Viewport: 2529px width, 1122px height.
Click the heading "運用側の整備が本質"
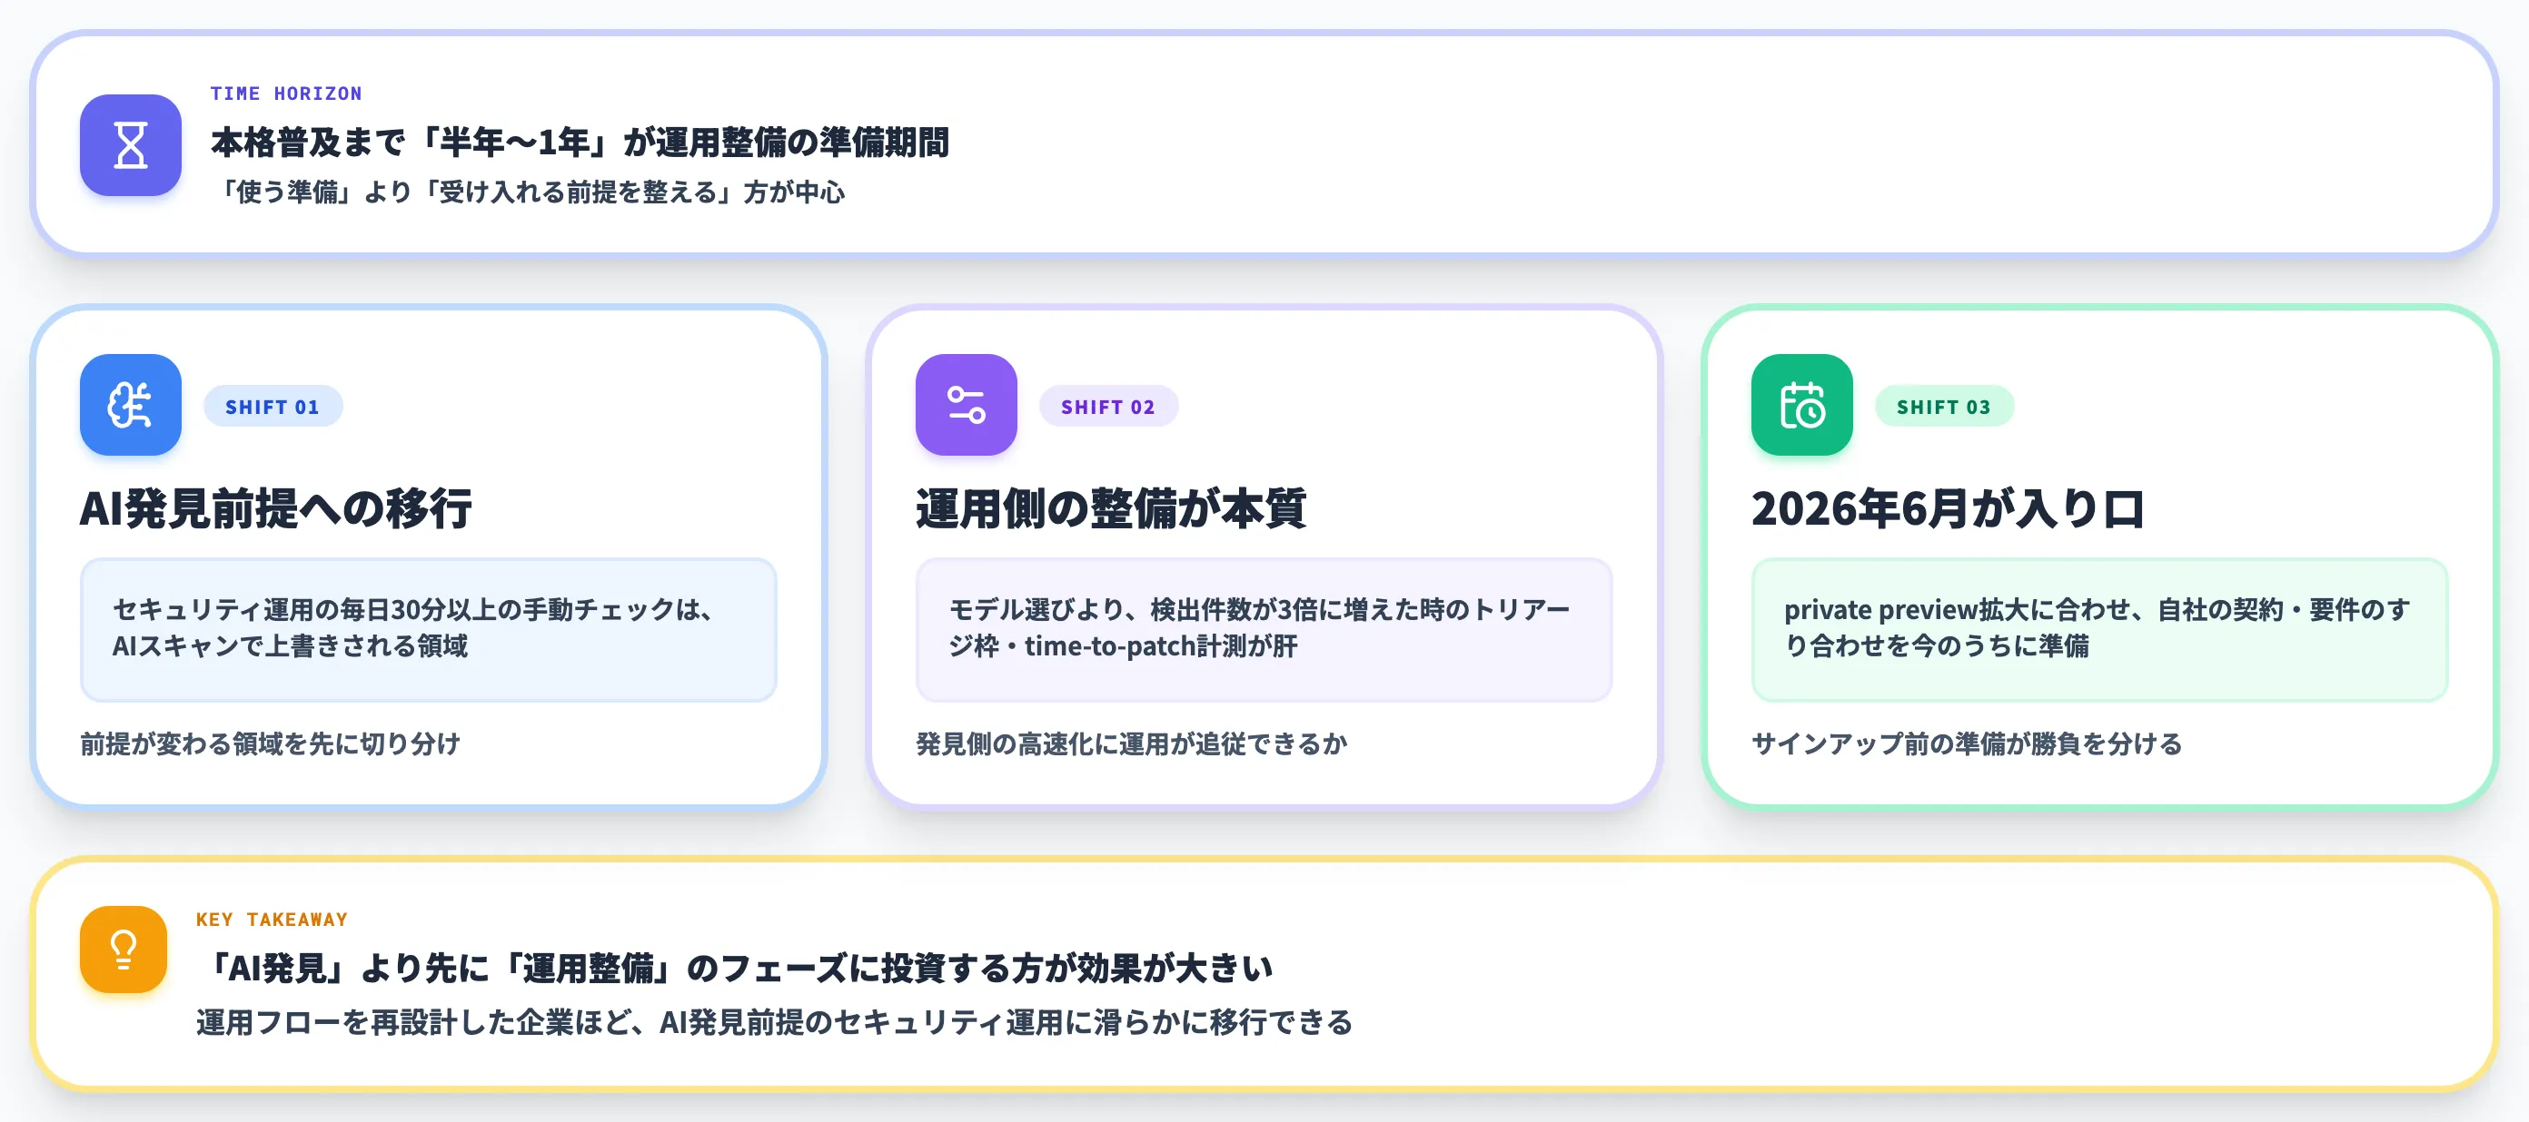[x=1110, y=509]
